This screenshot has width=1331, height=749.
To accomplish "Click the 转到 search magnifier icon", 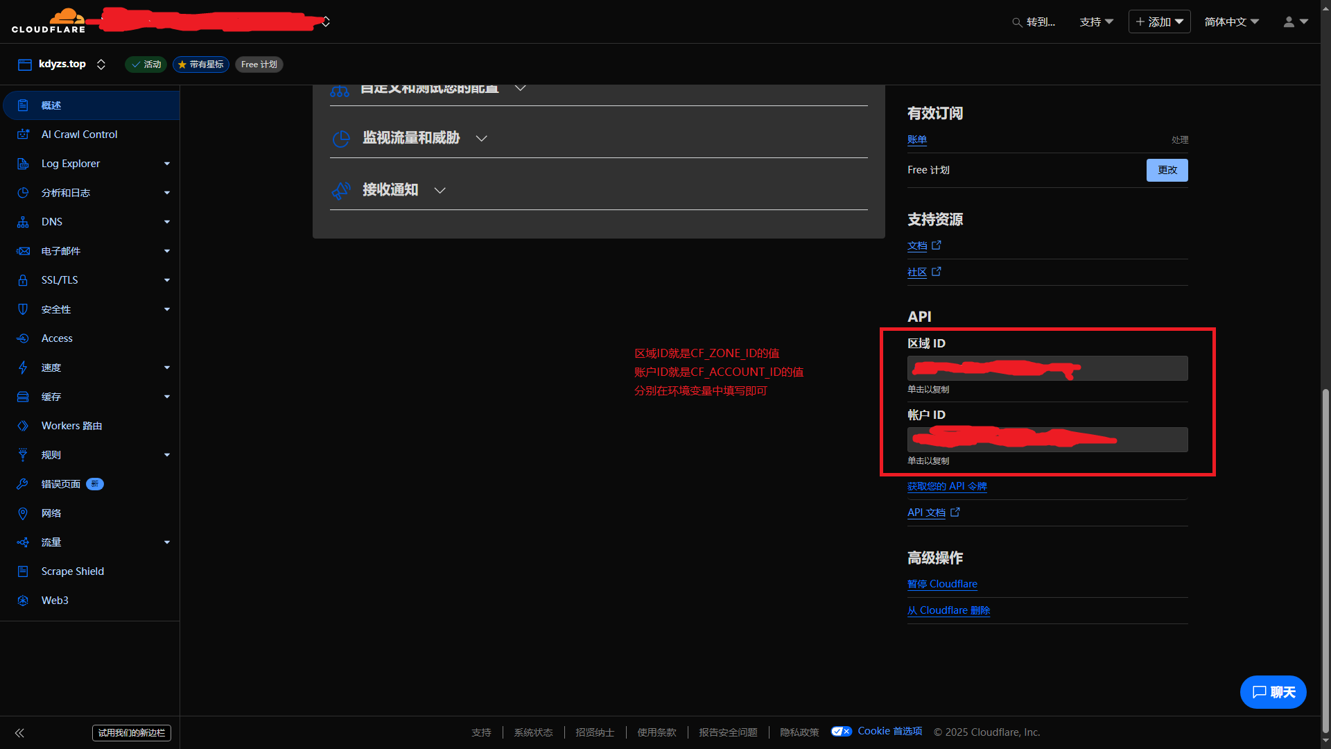I will (1017, 22).
